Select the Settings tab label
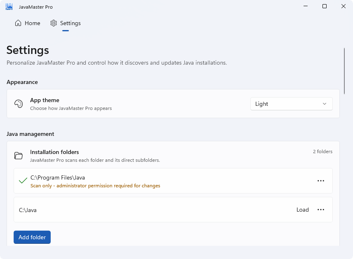This screenshot has width=353, height=259. pos(70,23)
